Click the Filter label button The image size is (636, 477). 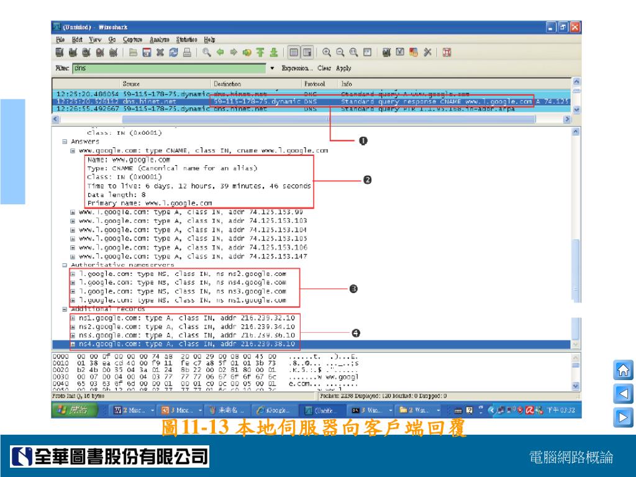[62, 68]
